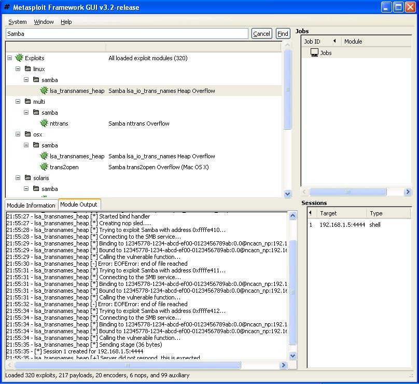Click the bug icon of osx lsa_transnames_heap
Viewport: 419px width, 384px height.
click(44, 156)
